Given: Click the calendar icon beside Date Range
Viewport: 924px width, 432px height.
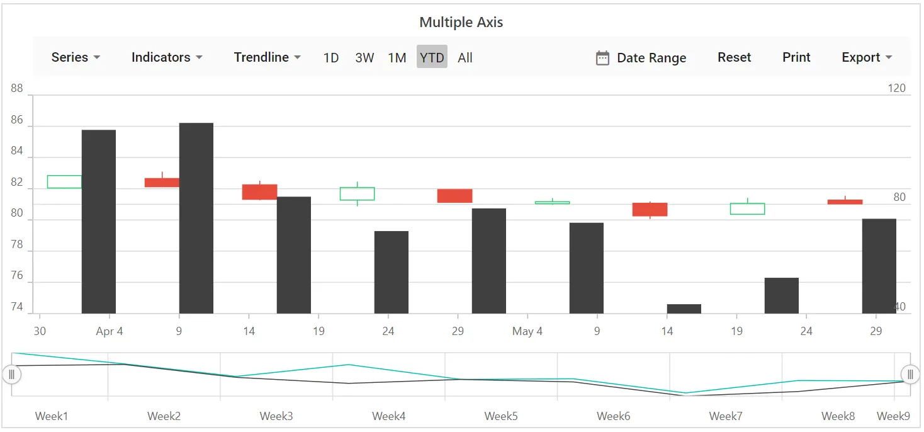Looking at the screenshot, I should pos(602,58).
